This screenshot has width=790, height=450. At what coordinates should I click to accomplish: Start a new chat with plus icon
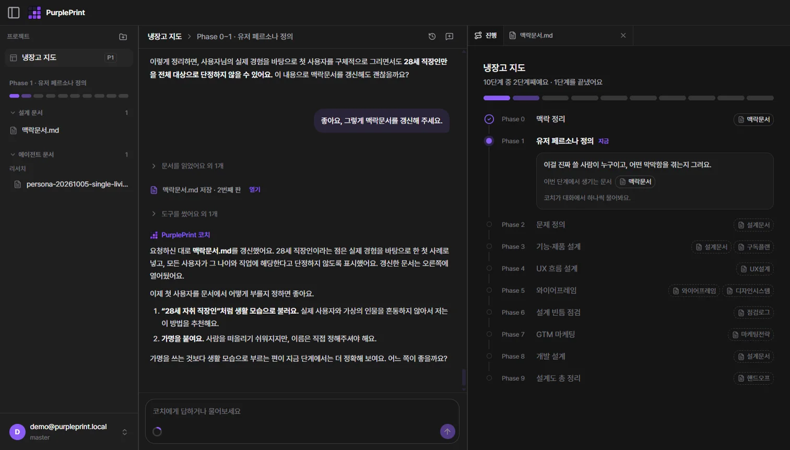(450, 37)
